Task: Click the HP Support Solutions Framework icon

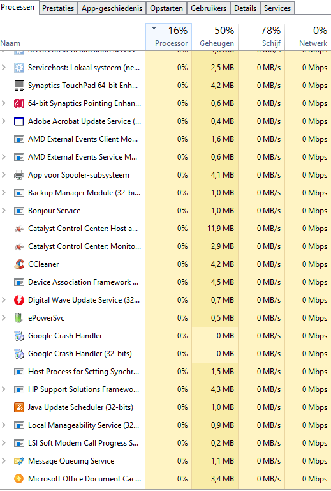Action: point(19,389)
